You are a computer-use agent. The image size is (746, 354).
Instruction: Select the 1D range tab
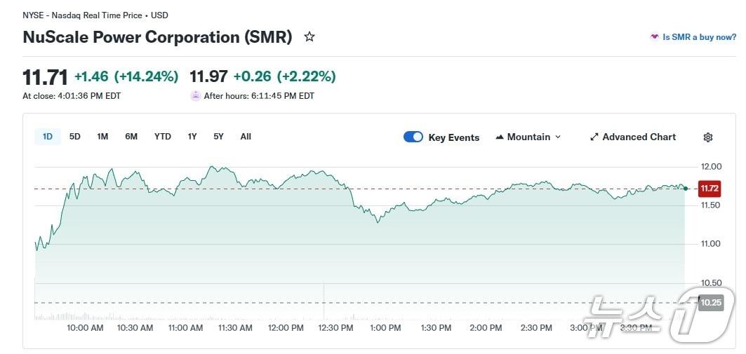pos(48,137)
